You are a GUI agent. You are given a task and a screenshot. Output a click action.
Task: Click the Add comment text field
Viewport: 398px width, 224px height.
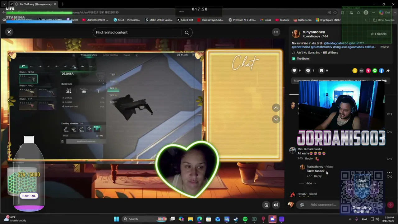pyautogui.click(x=323, y=205)
